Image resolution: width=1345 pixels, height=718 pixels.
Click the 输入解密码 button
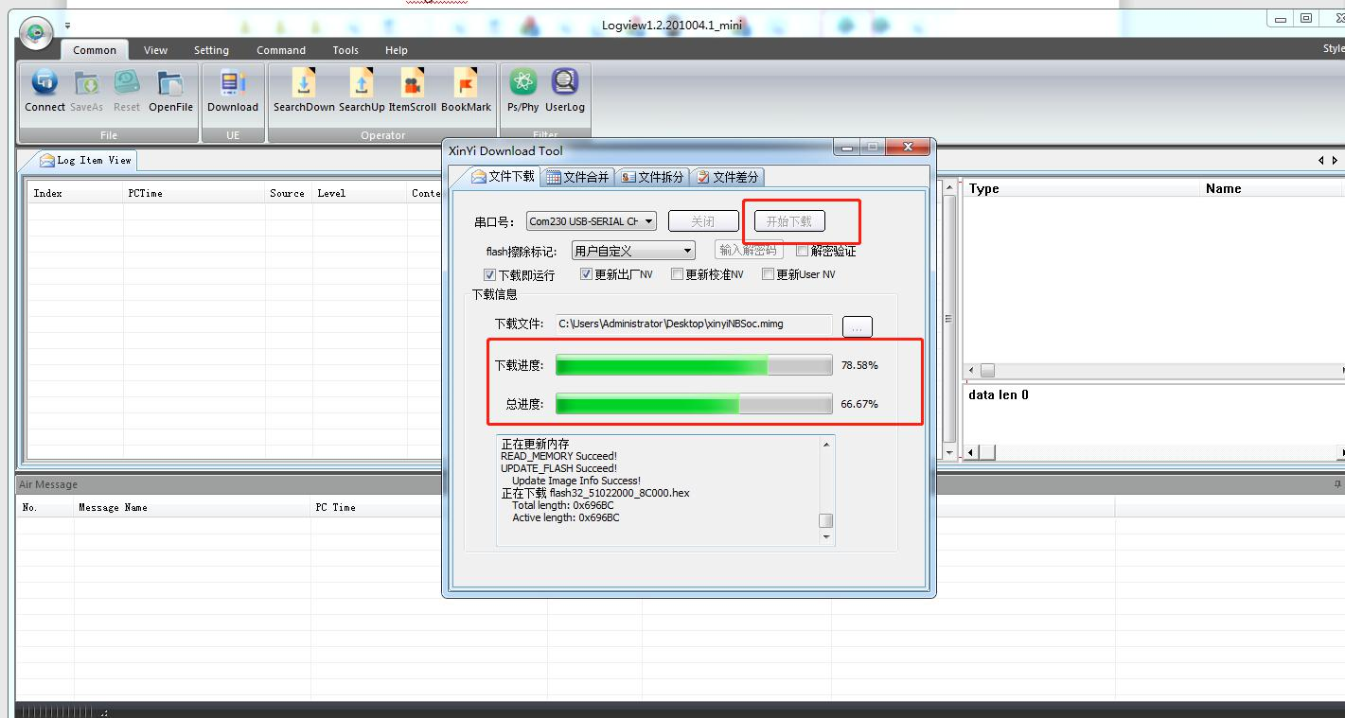[748, 251]
